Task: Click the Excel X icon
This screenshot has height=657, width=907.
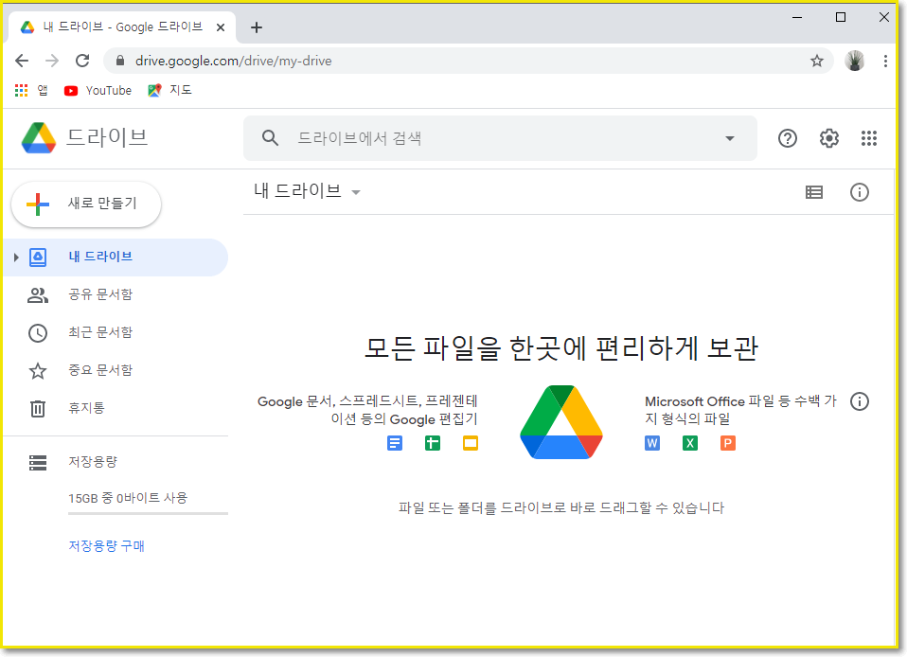Action: [x=689, y=444]
